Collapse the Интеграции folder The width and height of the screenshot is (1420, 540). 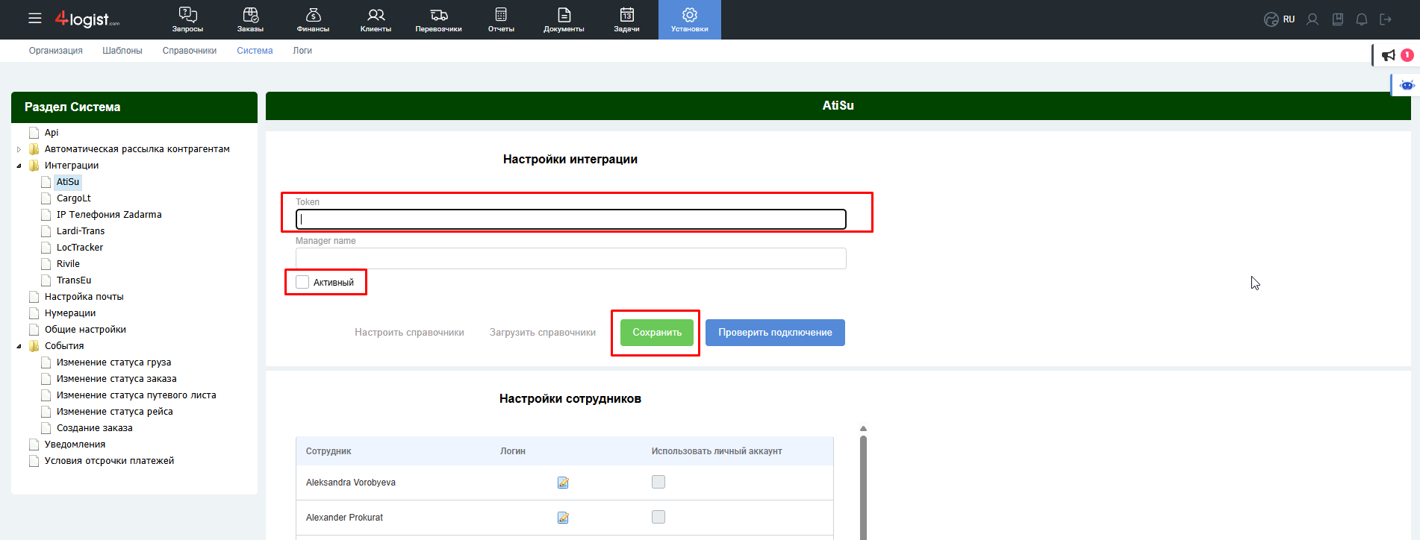click(x=19, y=166)
